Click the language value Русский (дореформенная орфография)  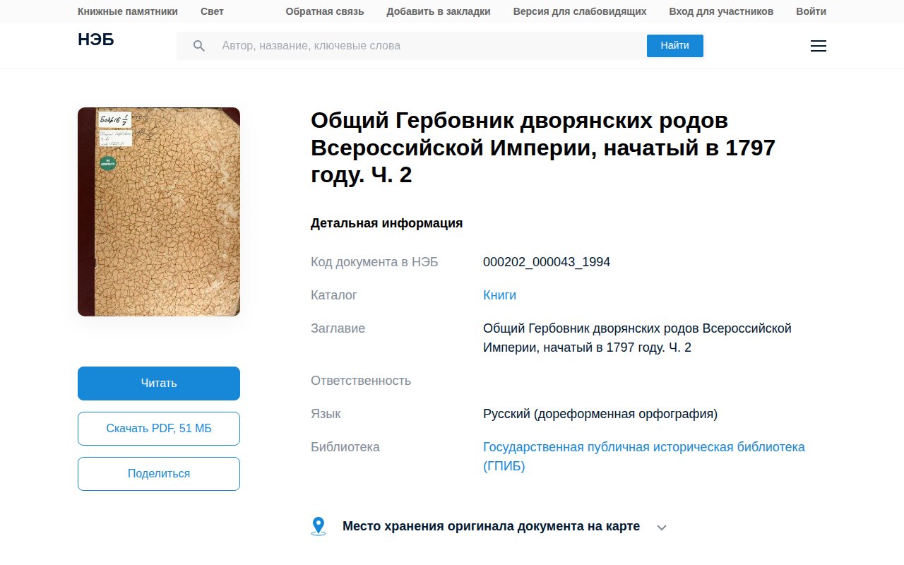(600, 414)
